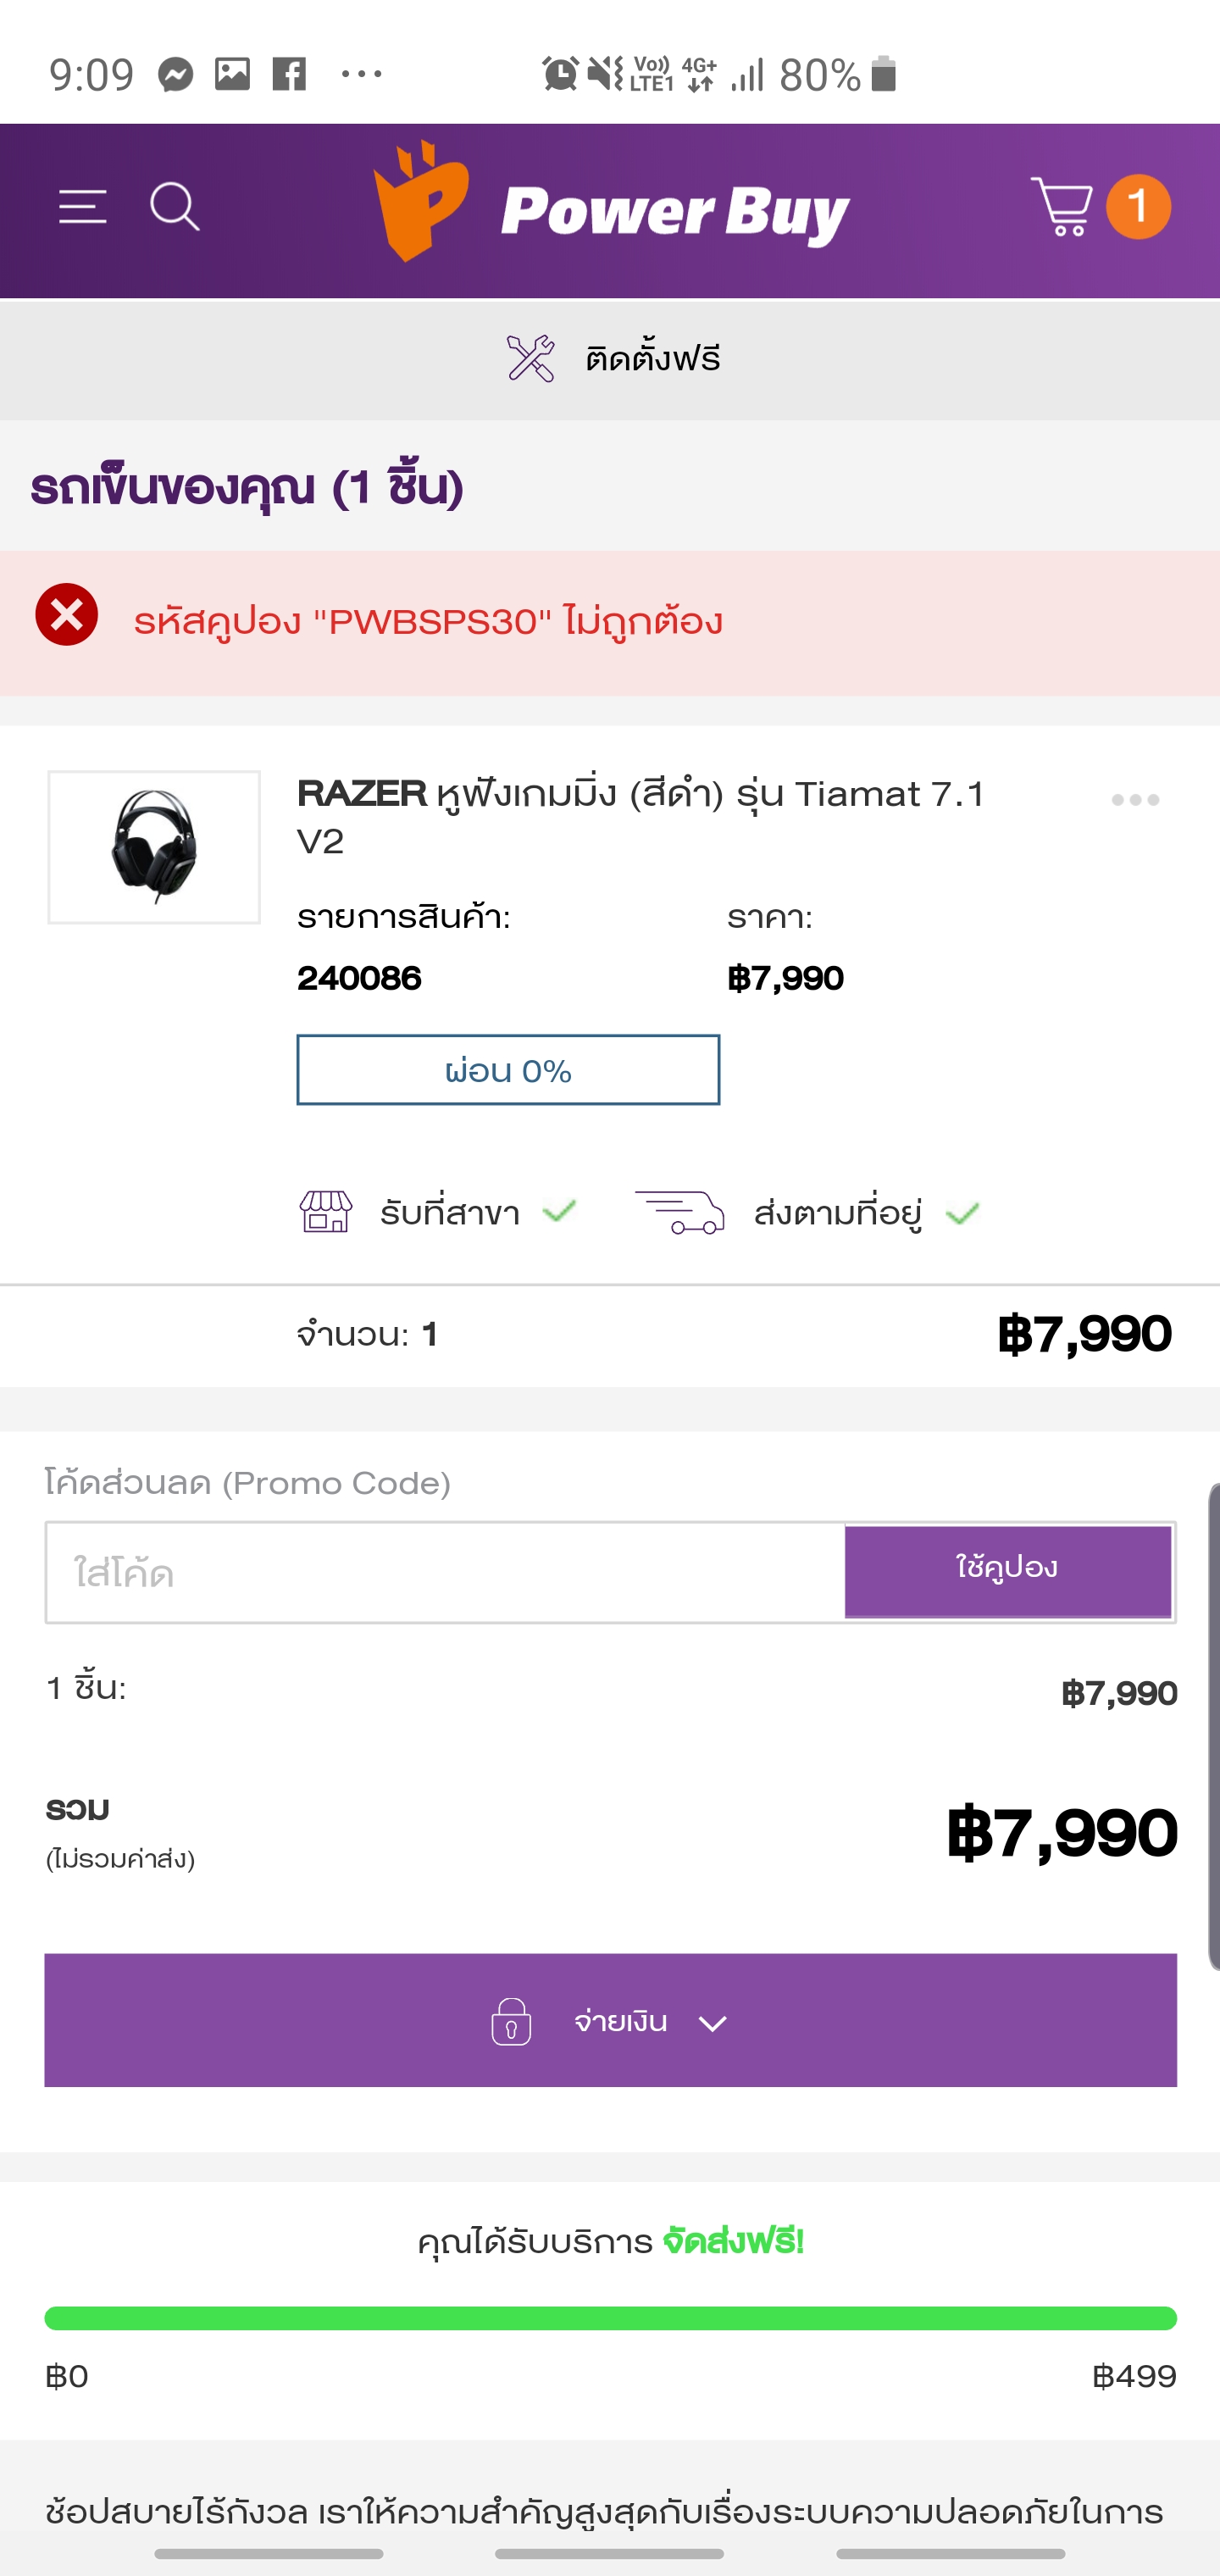
Task: Open the hamburger menu
Action: click(x=82, y=207)
